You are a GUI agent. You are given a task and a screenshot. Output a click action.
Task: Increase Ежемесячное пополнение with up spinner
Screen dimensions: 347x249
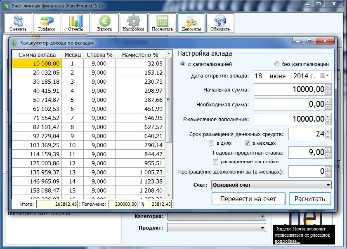328,116
